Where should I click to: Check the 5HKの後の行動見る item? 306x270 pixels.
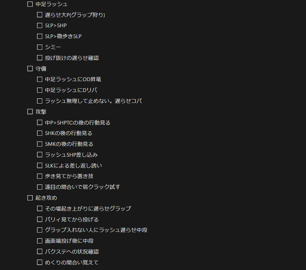[40, 133]
